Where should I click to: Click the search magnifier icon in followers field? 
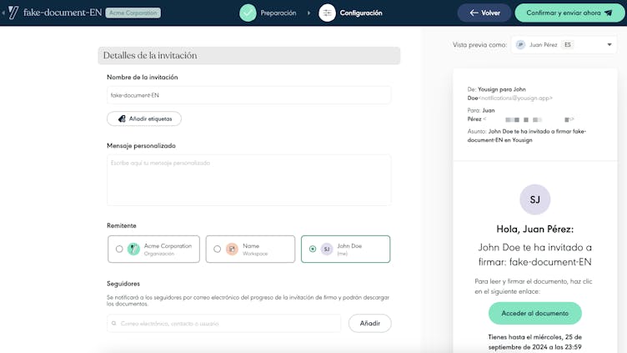point(114,324)
